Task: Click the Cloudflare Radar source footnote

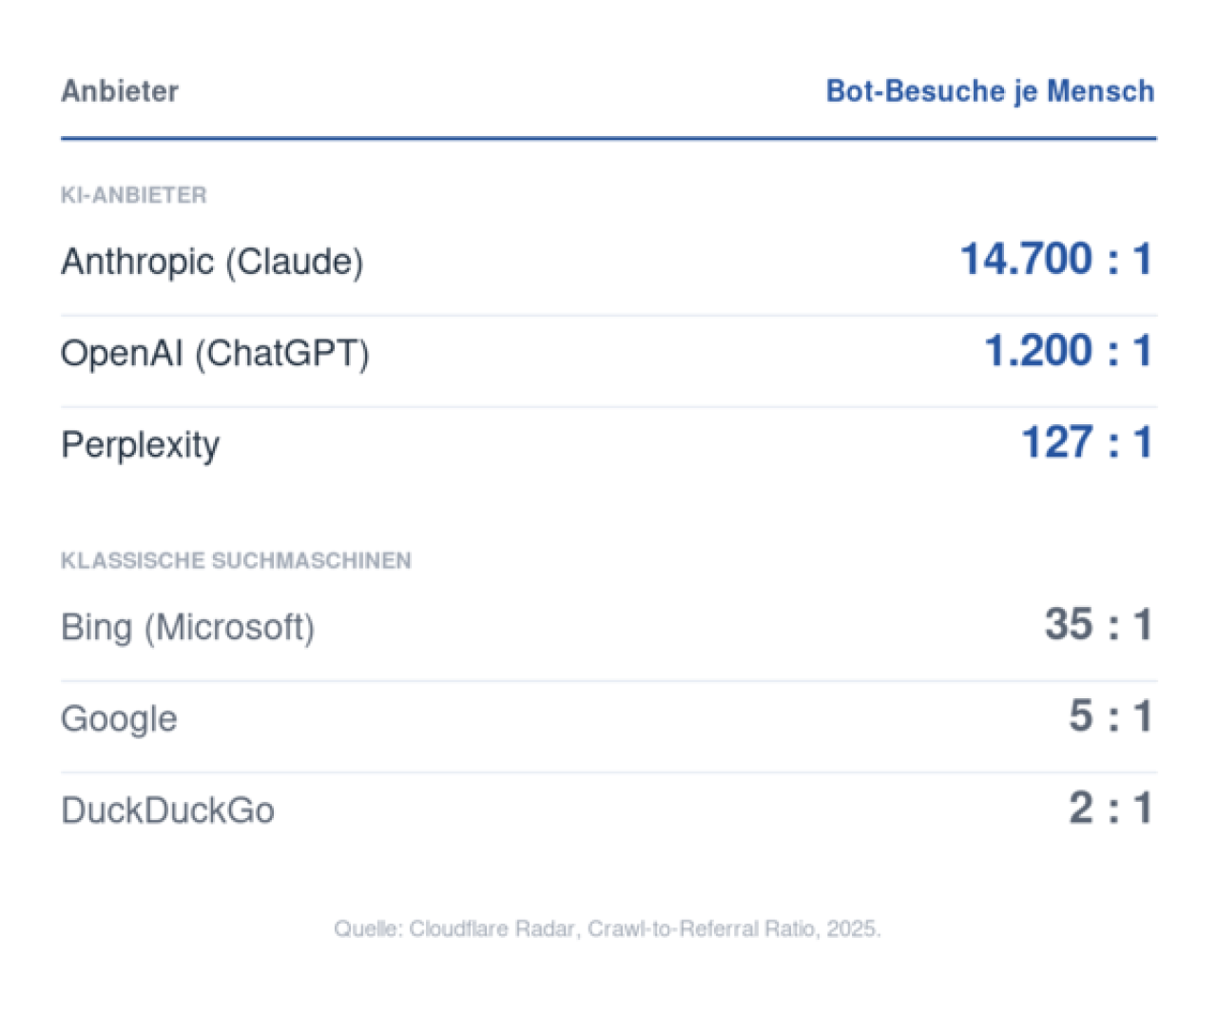Action: click(x=608, y=928)
